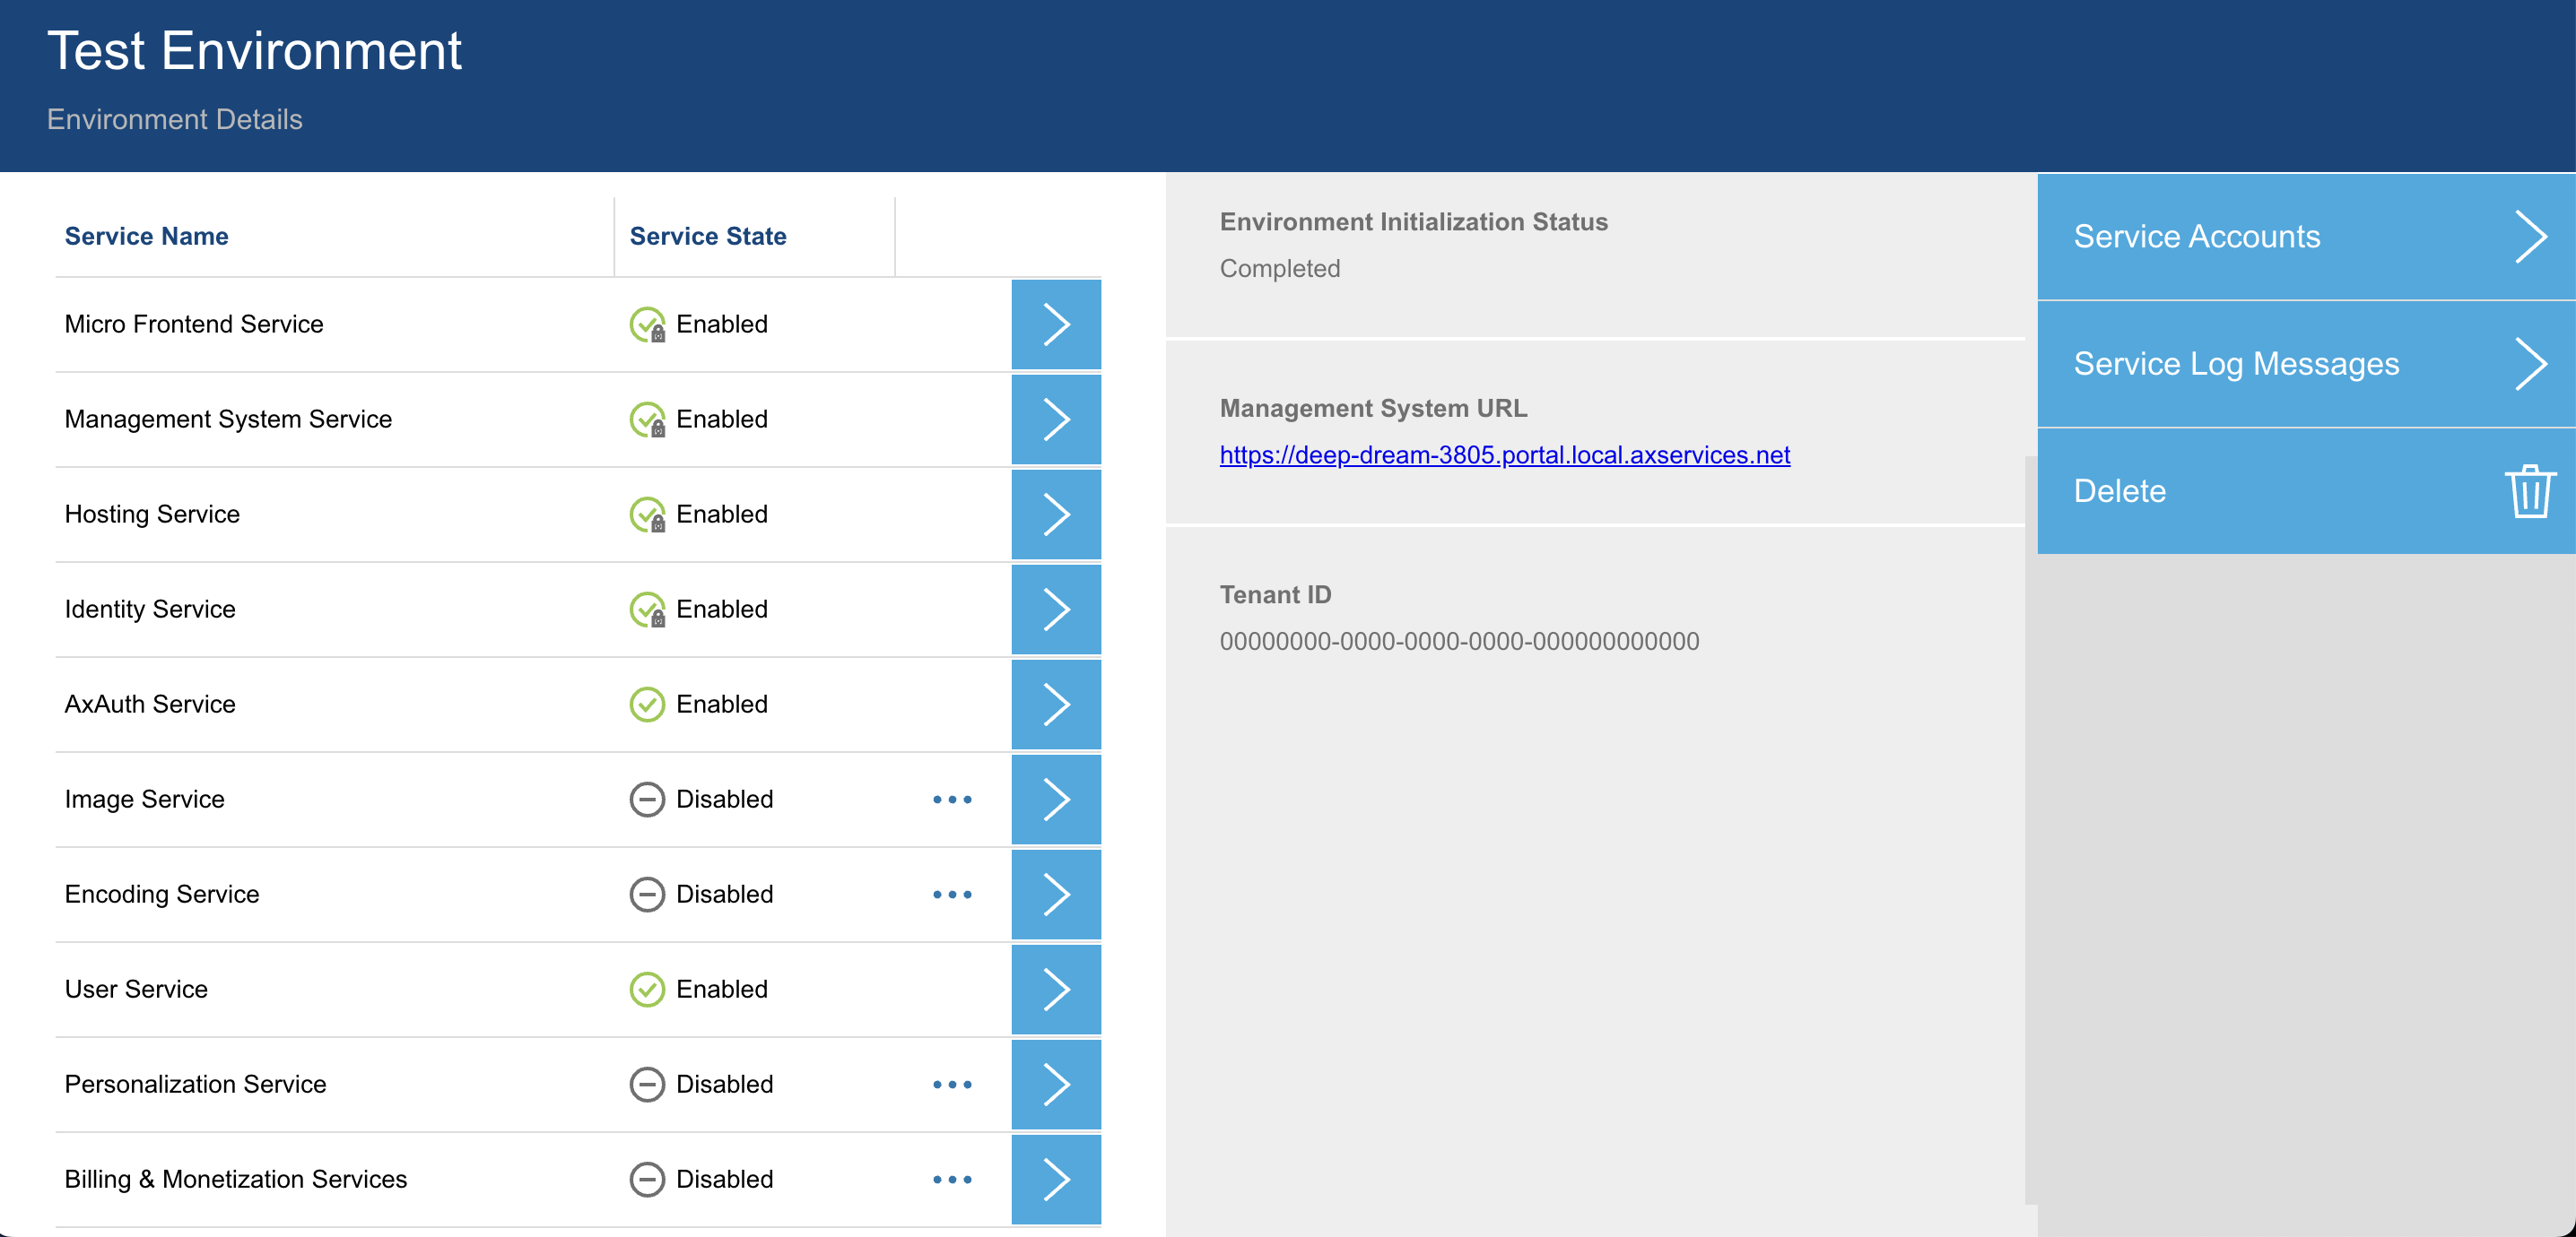Expand the Billing & Monetization Services row

tap(1056, 1179)
